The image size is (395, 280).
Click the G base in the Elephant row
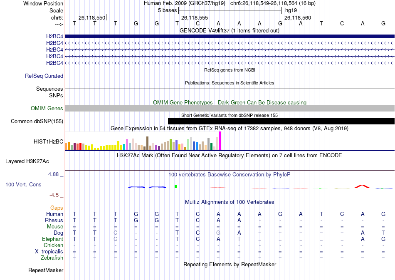point(383,239)
